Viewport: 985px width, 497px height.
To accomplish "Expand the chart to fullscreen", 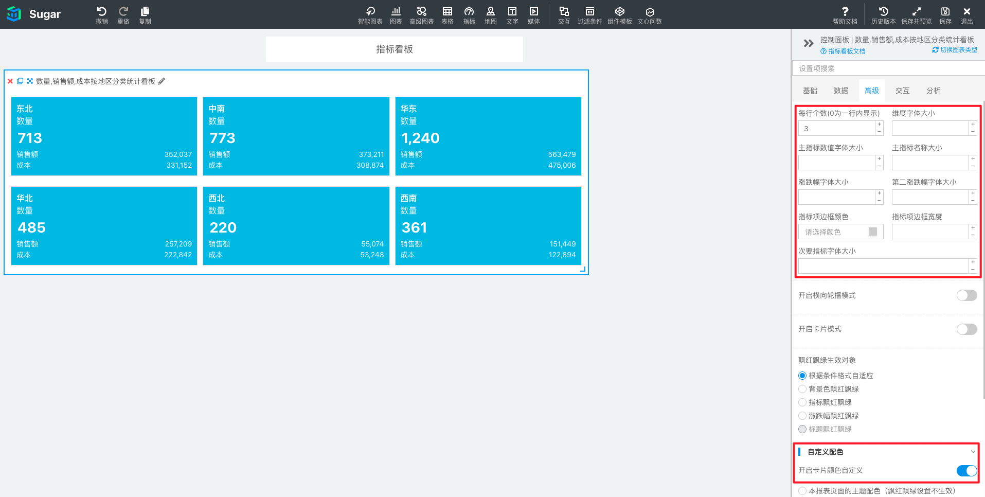I will [x=30, y=81].
